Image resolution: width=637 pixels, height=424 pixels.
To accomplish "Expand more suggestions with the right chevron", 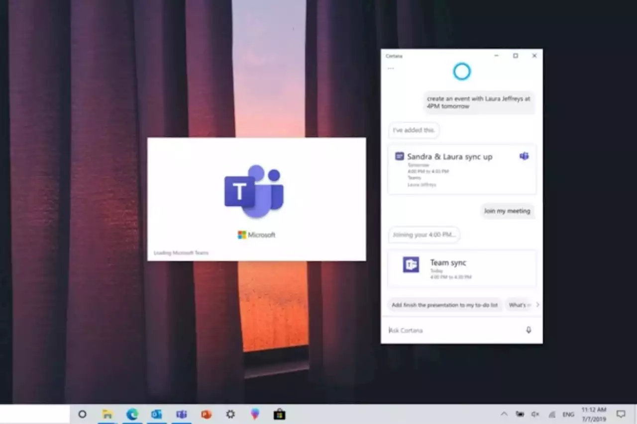I will tap(537, 305).
